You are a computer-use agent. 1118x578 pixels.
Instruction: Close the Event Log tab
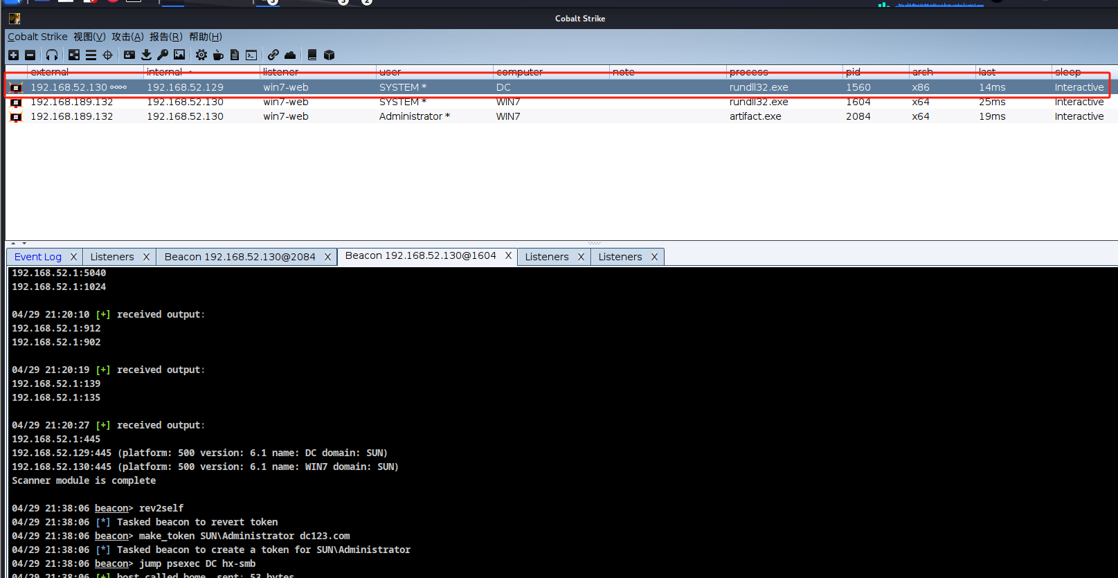pyautogui.click(x=73, y=257)
